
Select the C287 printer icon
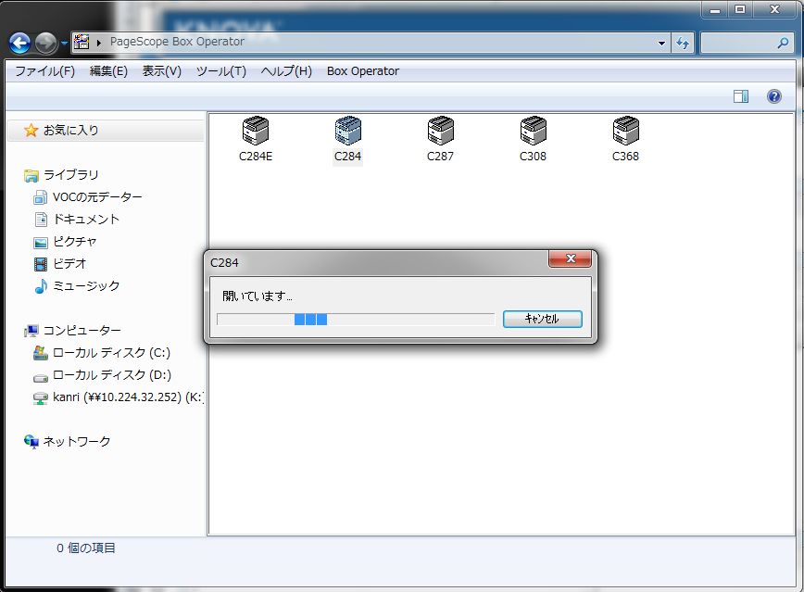440,132
